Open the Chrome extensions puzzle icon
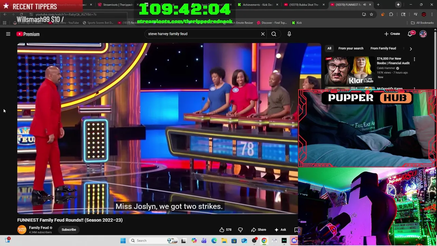 391,14
